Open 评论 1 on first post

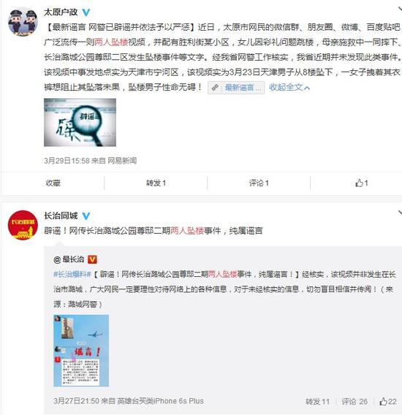click(259, 183)
